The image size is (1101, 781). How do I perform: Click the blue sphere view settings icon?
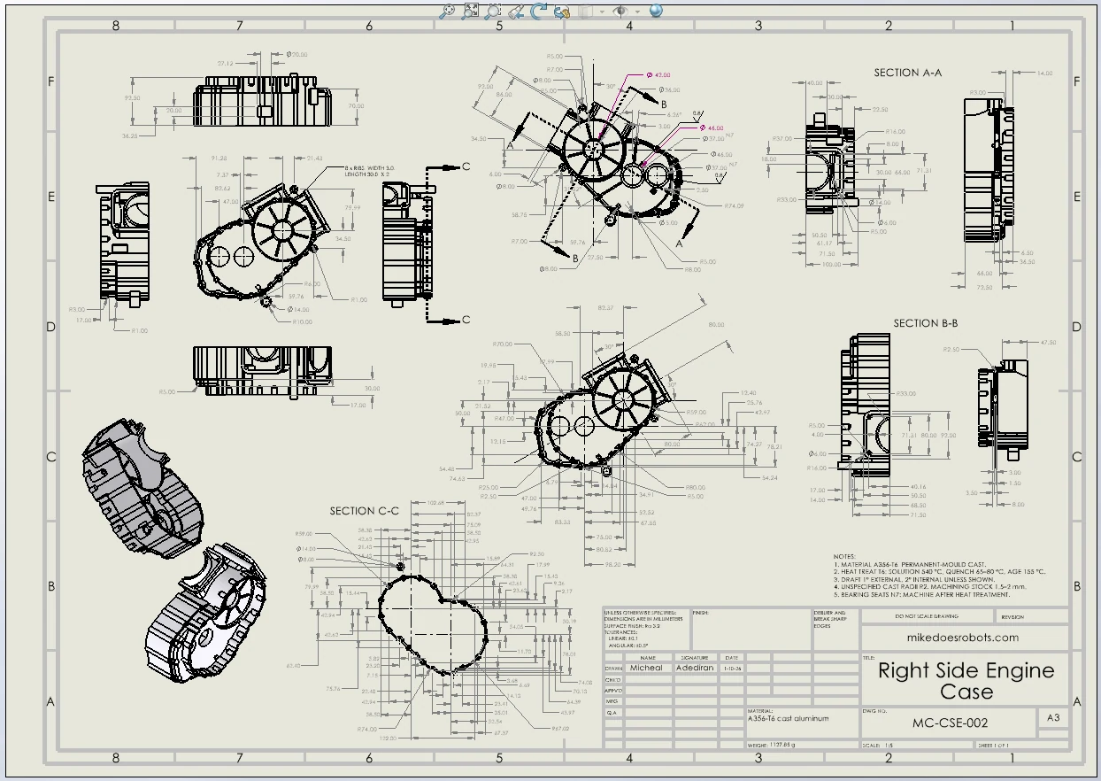coord(656,11)
